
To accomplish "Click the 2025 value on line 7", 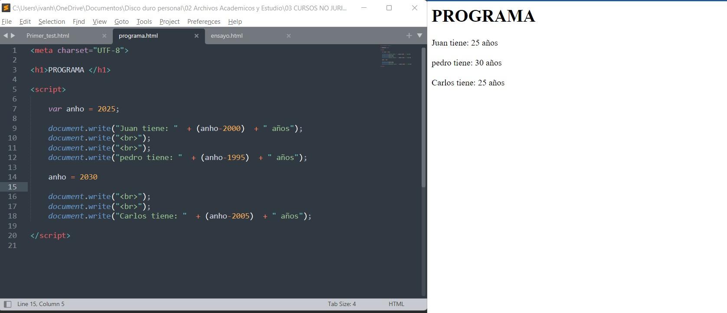I will coord(106,109).
